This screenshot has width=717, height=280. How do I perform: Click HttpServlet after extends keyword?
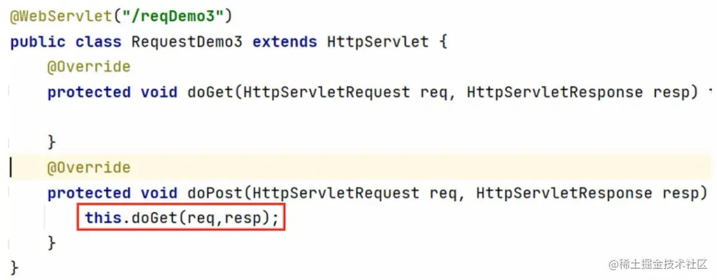click(378, 43)
